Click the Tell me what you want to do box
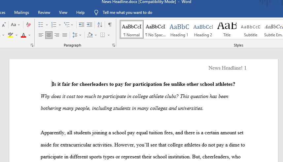This screenshot has height=162, width=283. 127,13
